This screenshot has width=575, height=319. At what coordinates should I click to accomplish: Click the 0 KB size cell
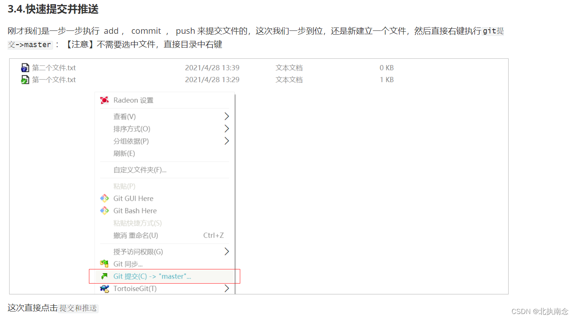pyautogui.click(x=387, y=68)
